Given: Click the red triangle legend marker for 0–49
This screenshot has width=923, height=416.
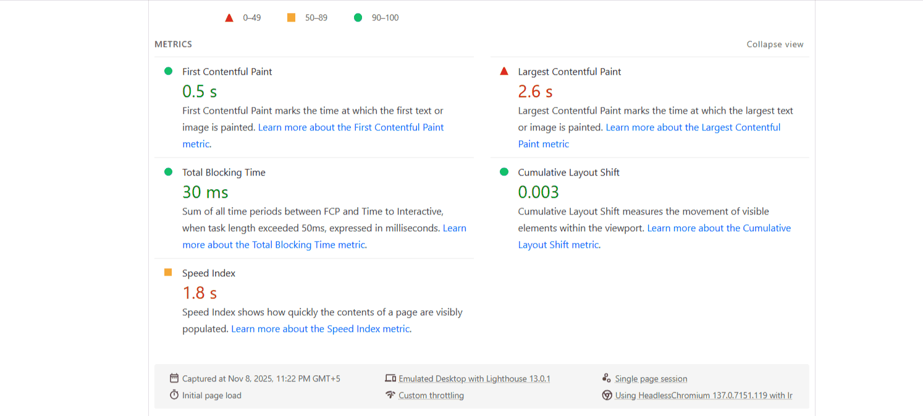Looking at the screenshot, I should click(229, 18).
